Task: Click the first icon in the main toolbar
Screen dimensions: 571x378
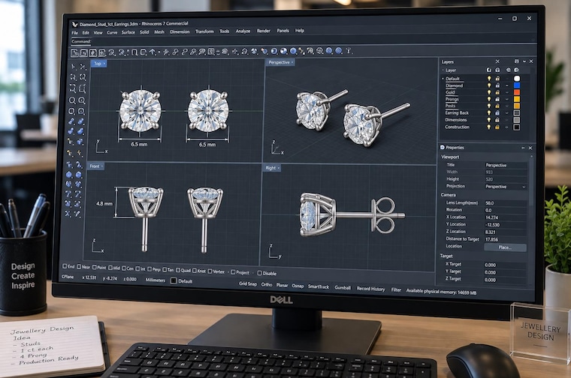Action: click(x=74, y=52)
